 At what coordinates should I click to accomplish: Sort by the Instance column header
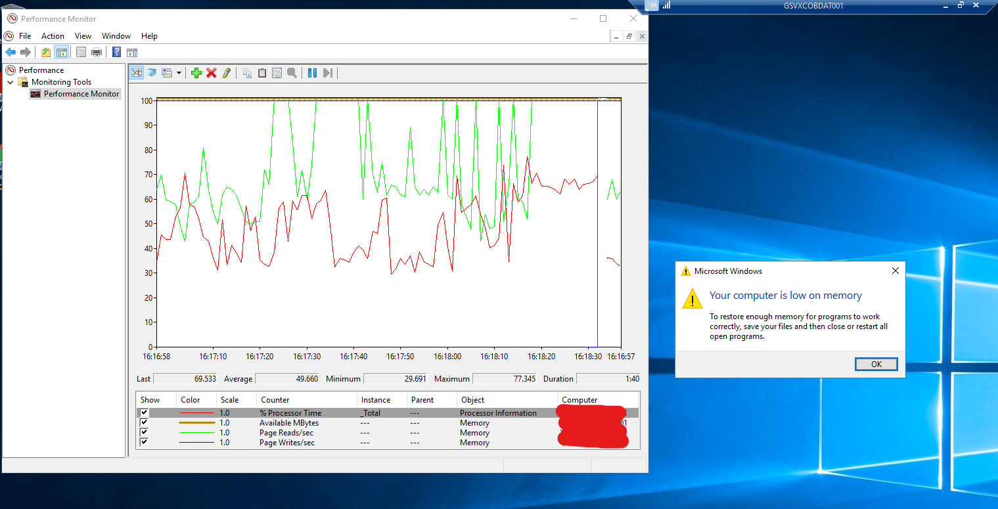click(382, 400)
